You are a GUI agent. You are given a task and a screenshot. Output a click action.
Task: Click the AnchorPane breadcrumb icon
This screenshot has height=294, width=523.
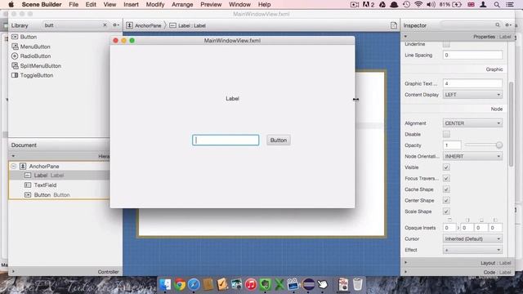[x=129, y=25]
